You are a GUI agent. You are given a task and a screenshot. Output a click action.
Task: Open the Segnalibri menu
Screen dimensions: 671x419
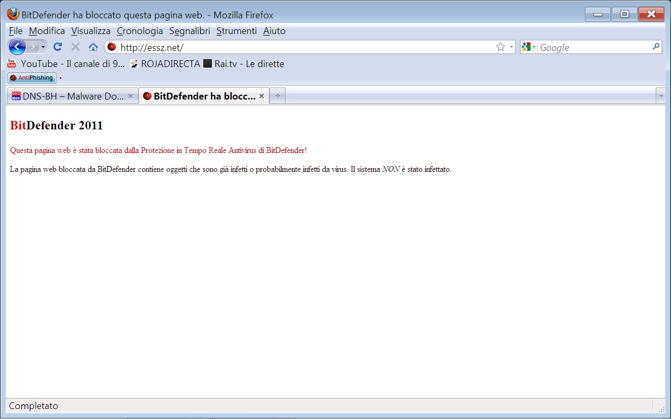pyautogui.click(x=190, y=31)
